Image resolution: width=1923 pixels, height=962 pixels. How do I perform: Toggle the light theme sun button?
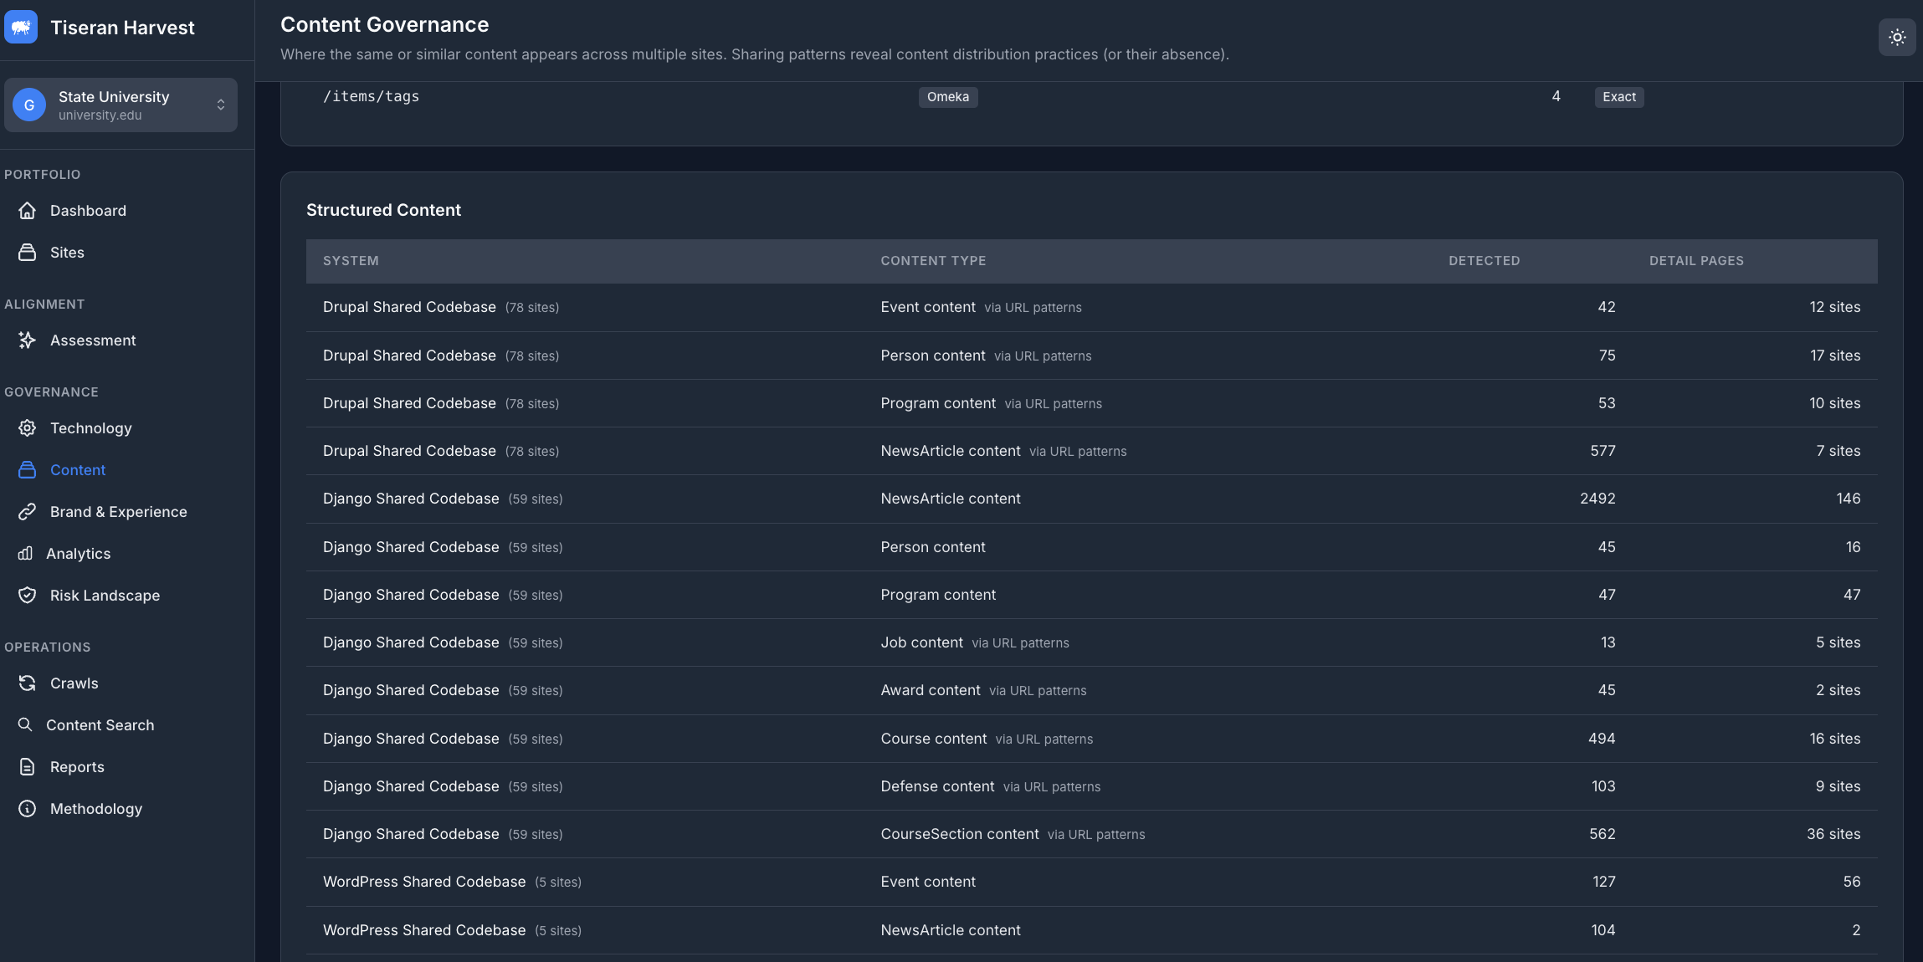point(1896,37)
